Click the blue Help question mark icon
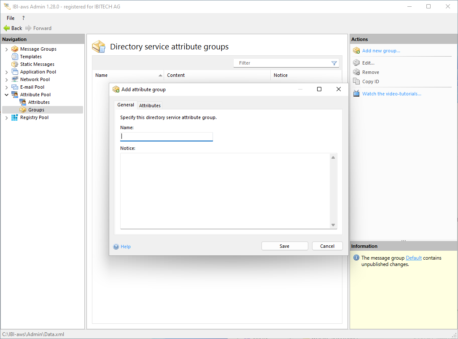 point(116,247)
